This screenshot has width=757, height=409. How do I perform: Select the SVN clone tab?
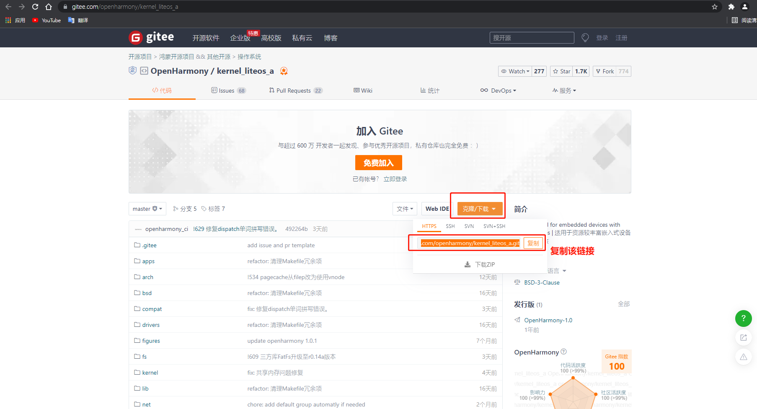469,226
